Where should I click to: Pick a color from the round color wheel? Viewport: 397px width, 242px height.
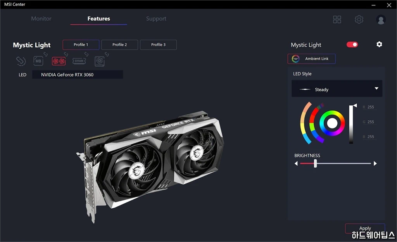click(x=332, y=124)
